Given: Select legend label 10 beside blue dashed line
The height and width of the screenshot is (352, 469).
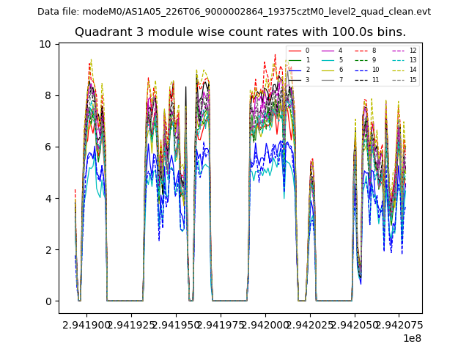Looking at the screenshot, I should tap(375, 70).
